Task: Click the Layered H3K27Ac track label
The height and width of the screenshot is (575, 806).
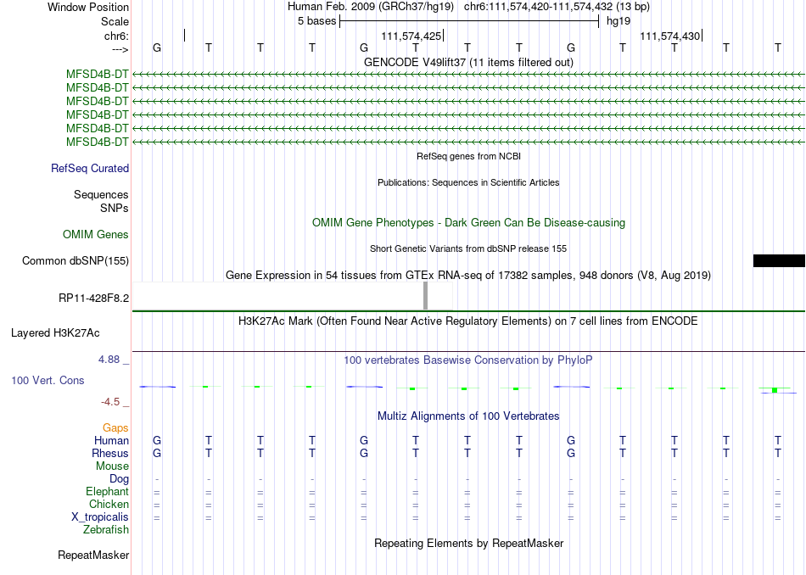Action: pos(55,333)
